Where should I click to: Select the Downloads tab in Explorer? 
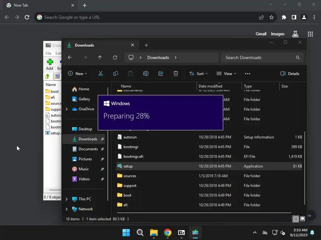click(100, 45)
